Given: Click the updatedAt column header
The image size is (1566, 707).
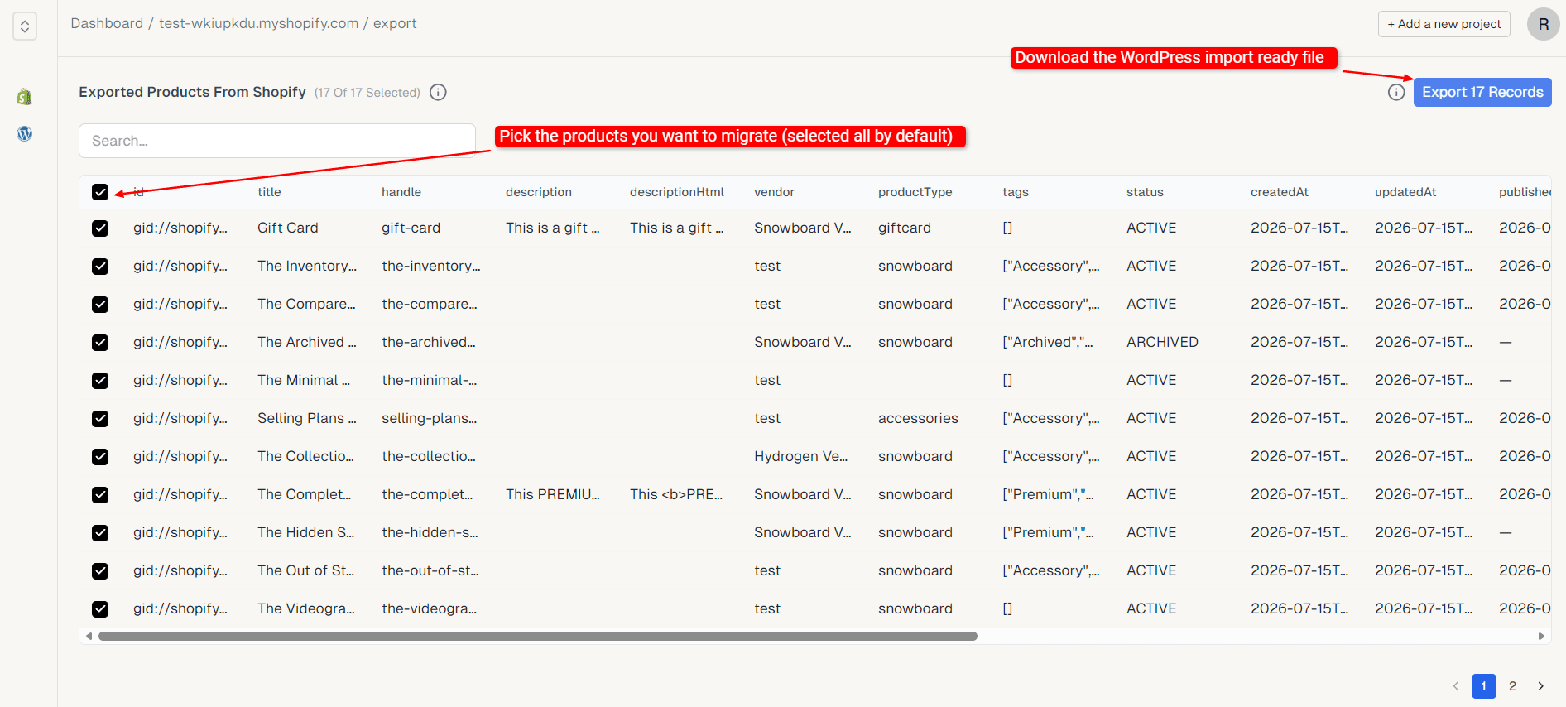Looking at the screenshot, I should tap(1405, 192).
